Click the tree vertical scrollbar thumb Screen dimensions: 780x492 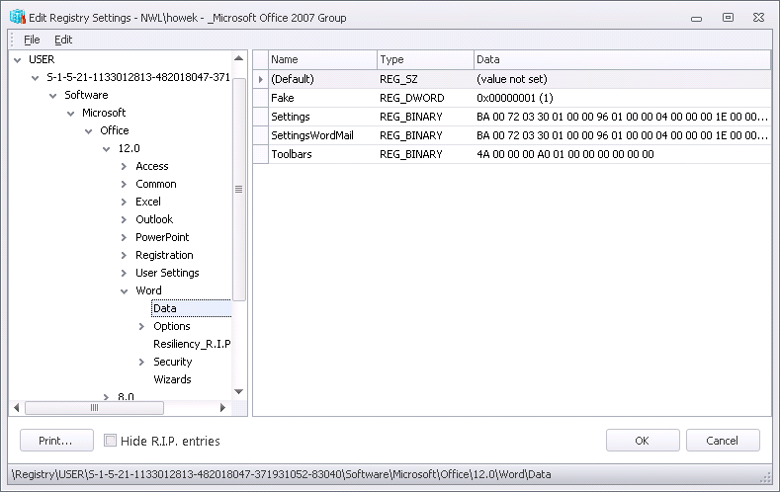pos(239,190)
